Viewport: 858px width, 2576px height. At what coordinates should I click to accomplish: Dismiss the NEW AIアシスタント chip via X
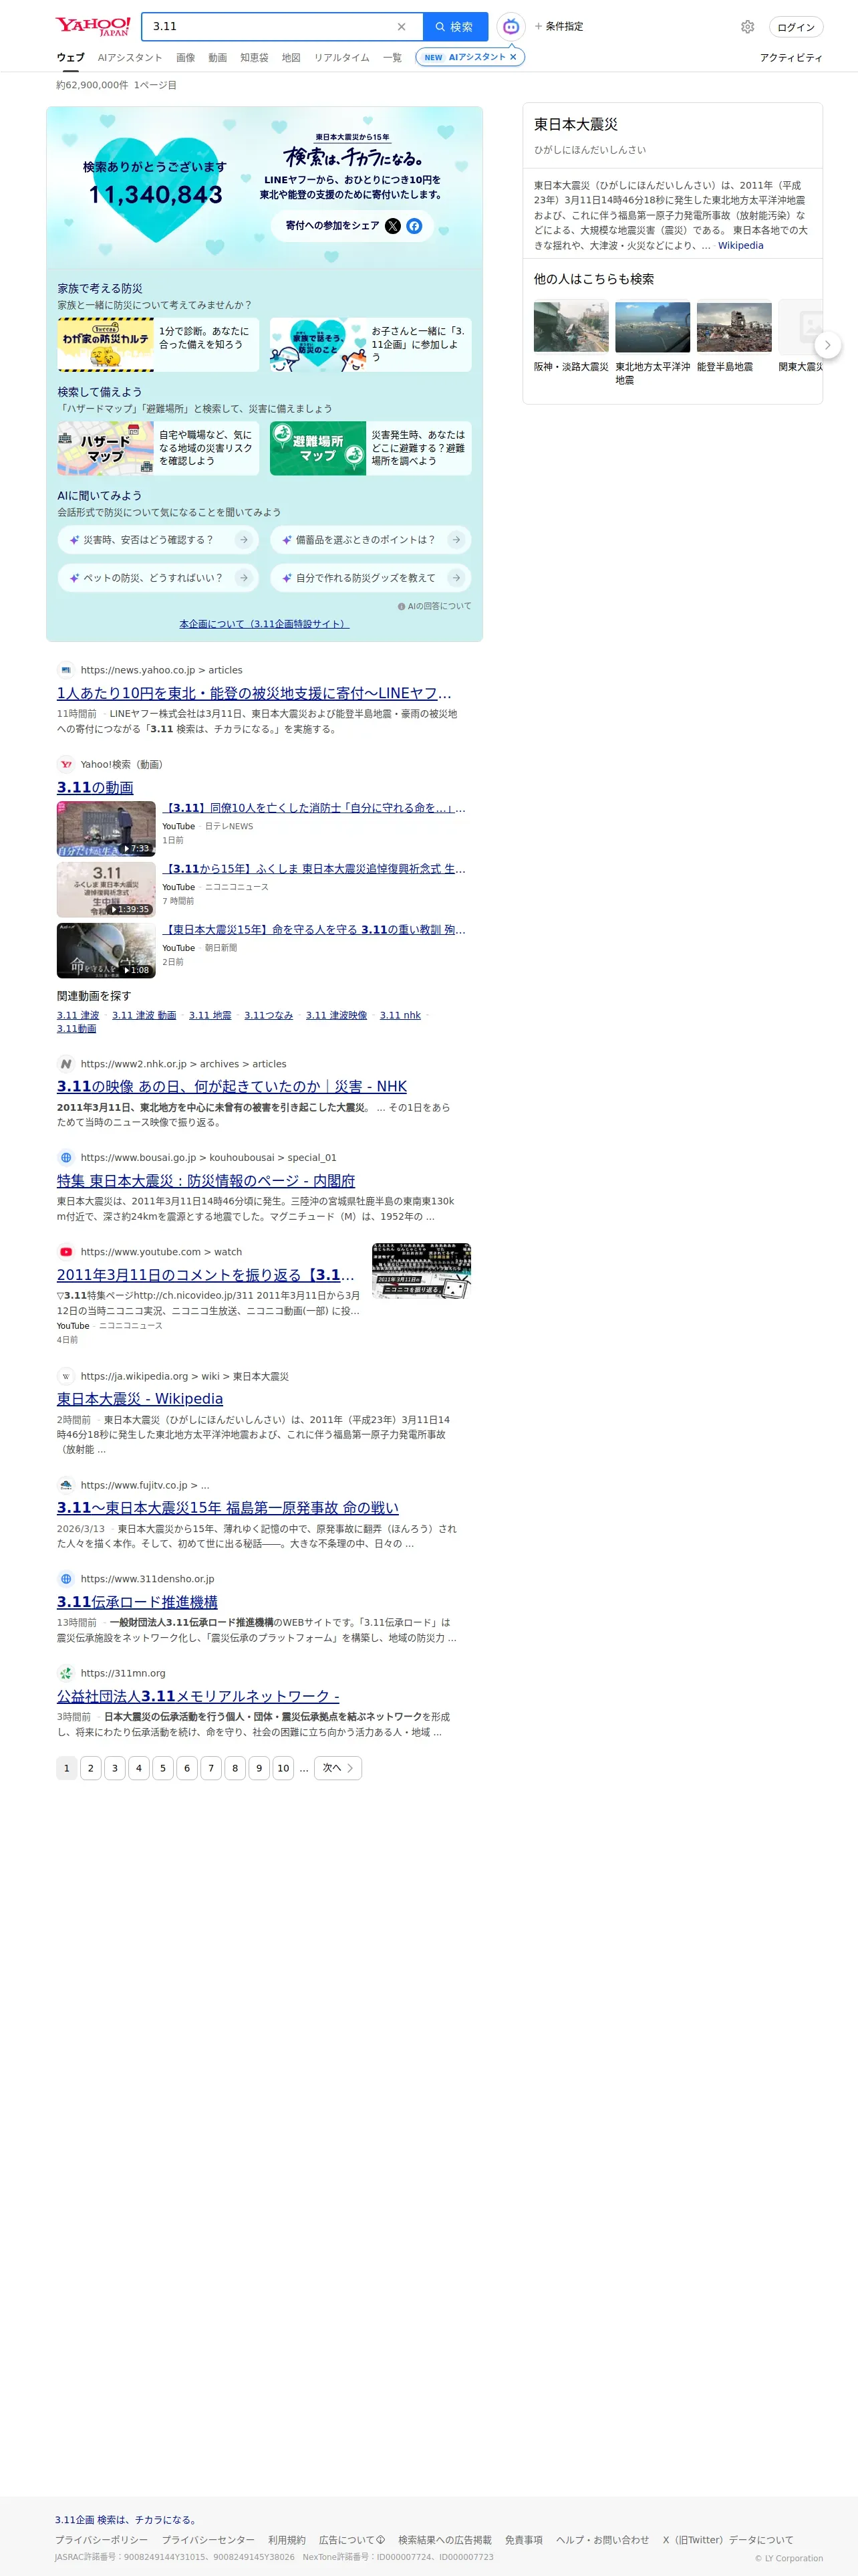[513, 57]
